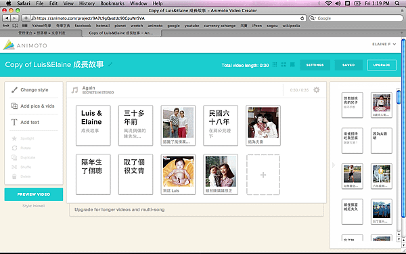The width and height of the screenshot is (406, 254).
Task: Select the large single-tile view icon
Action: tap(292, 64)
